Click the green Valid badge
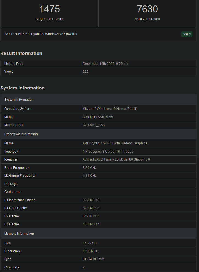The width and height of the screenshot is (199, 272). coord(187,34)
